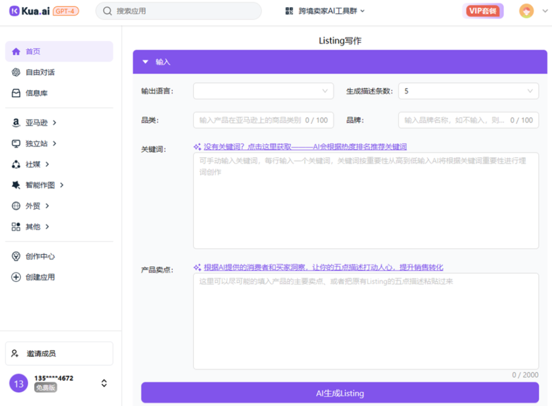The image size is (552, 406).
Task: Click the 没有关键词？点击这里获取 link
Action: coord(305,146)
